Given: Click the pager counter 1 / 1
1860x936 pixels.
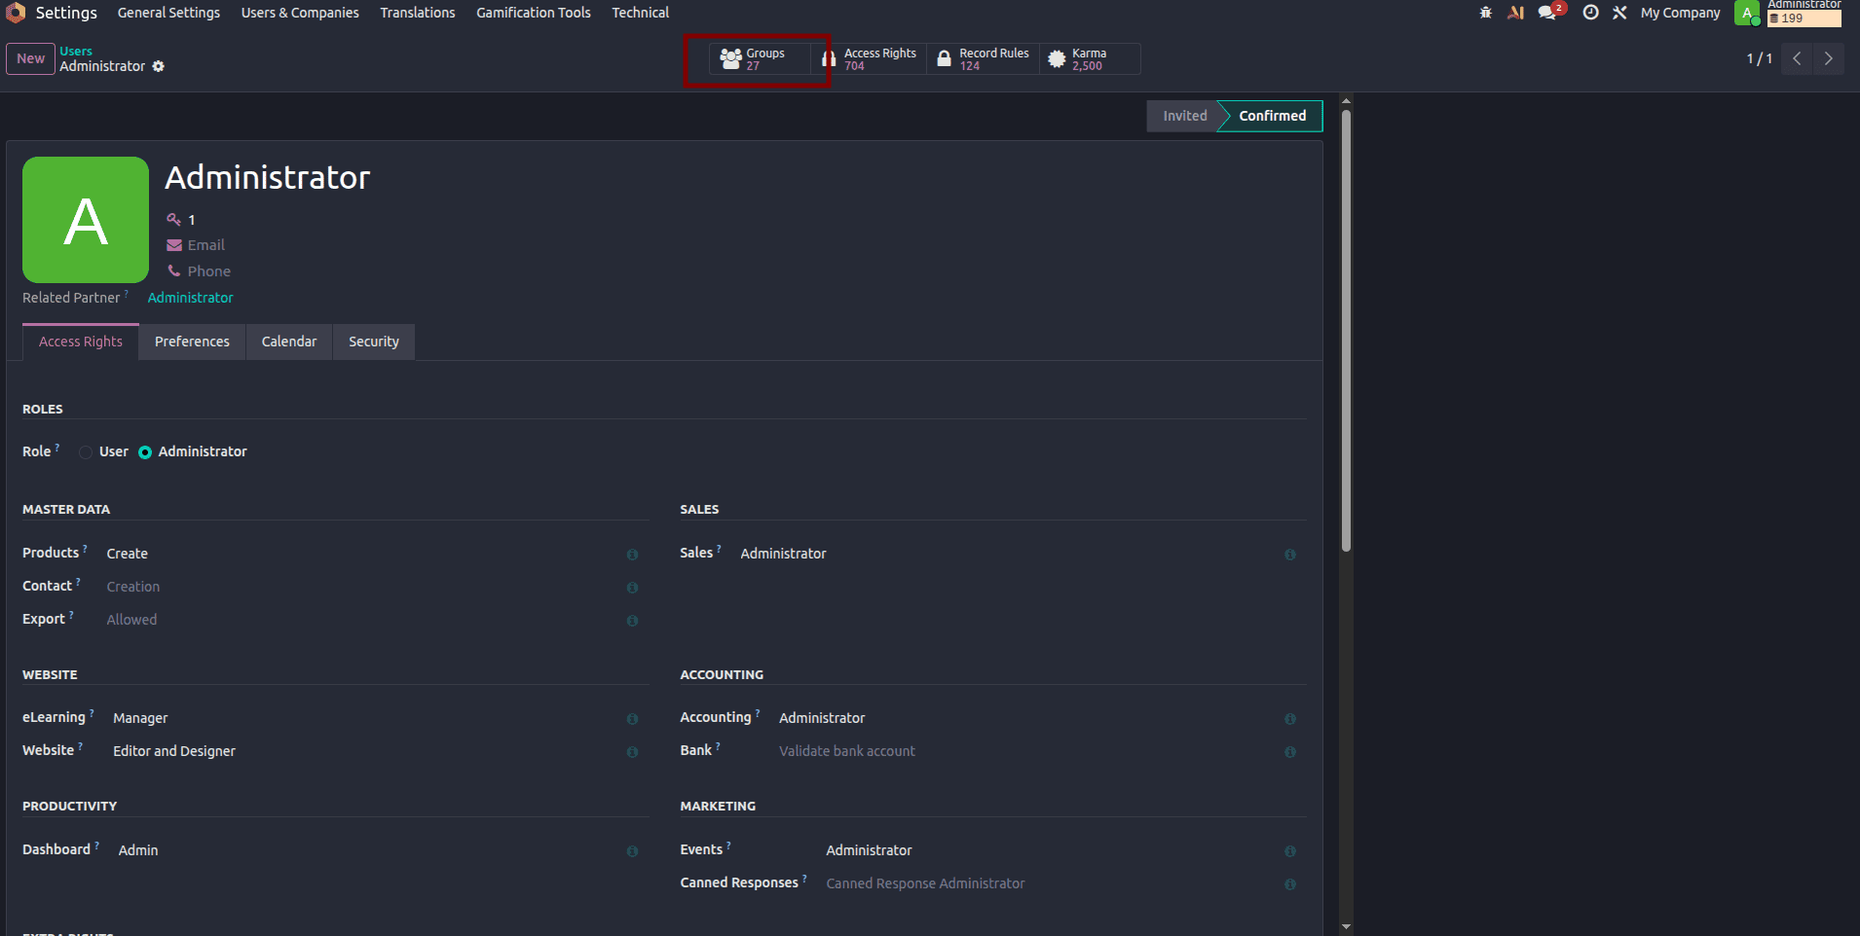Looking at the screenshot, I should (x=1759, y=58).
